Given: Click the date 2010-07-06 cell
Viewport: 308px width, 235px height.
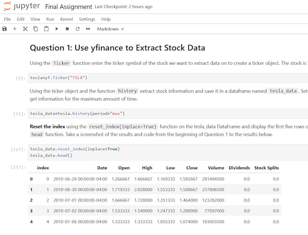Looking at the screenshot, I should pos(80,222).
